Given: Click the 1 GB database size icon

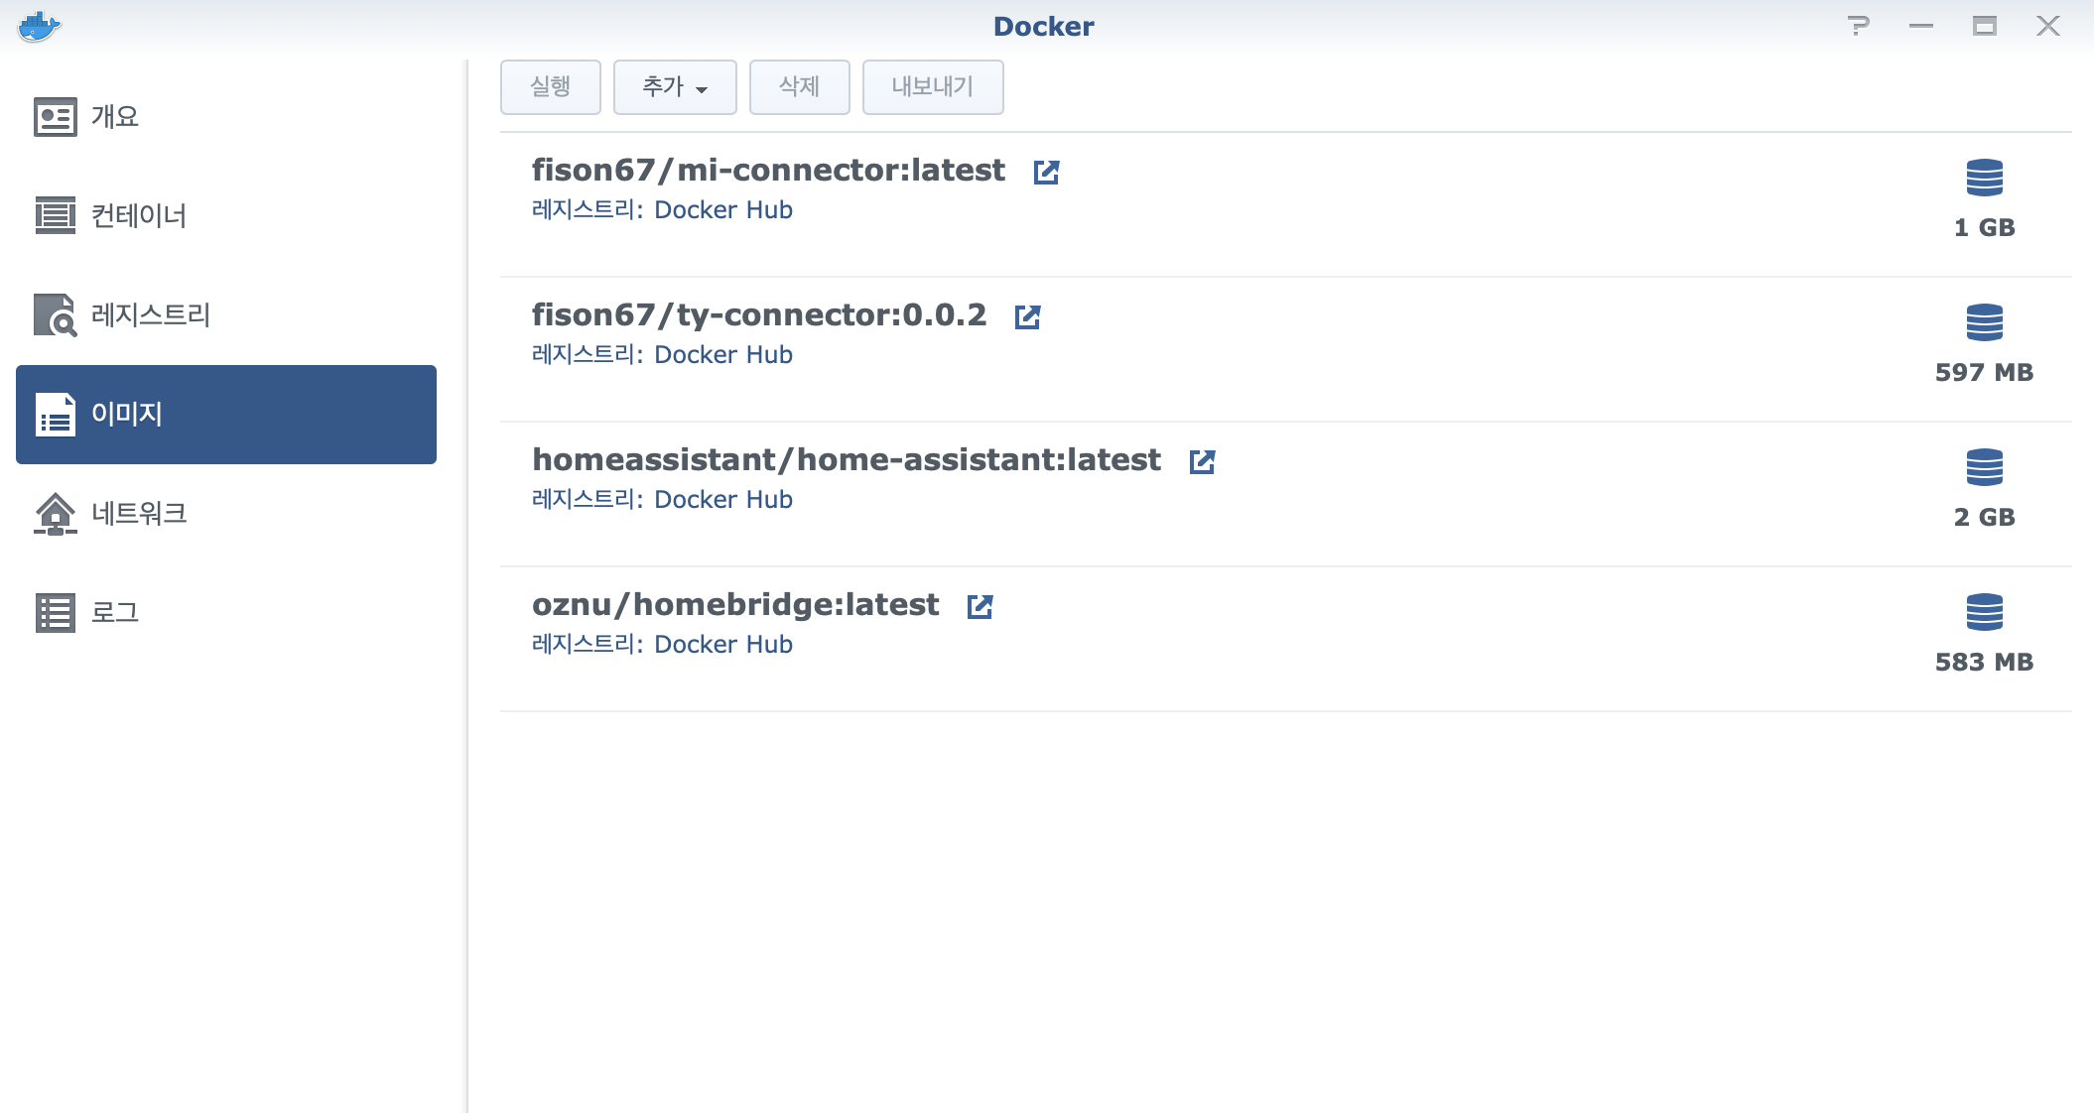Looking at the screenshot, I should [1984, 179].
